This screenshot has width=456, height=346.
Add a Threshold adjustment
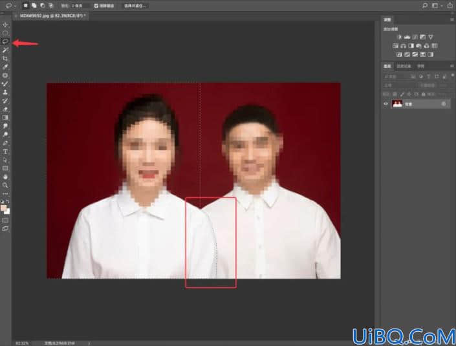[x=415, y=54]
